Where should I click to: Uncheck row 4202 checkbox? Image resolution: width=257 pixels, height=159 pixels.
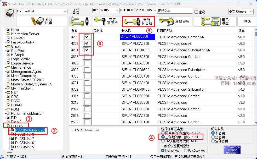[x=87, y=37]
